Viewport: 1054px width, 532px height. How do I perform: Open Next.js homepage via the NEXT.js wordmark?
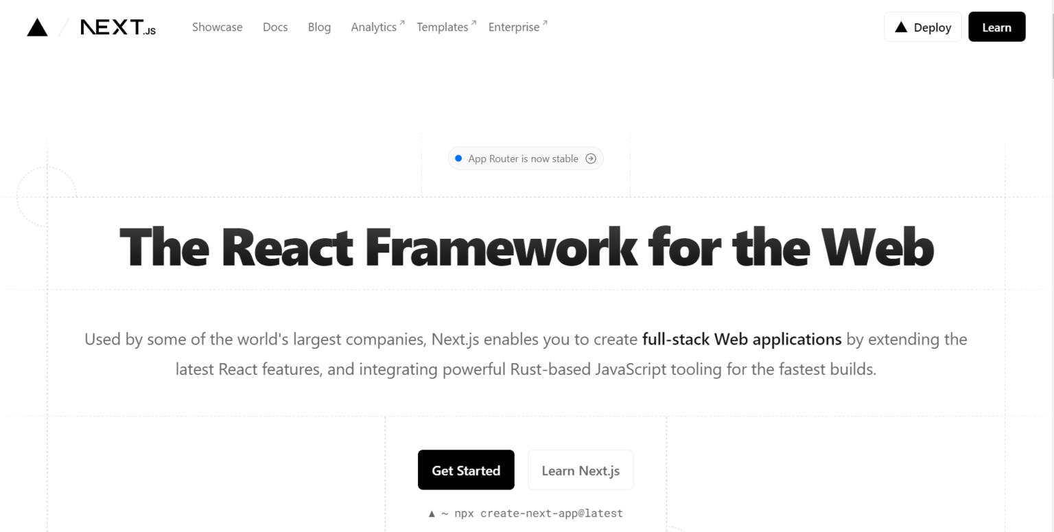pyautogui.click(x=118, y=27)
